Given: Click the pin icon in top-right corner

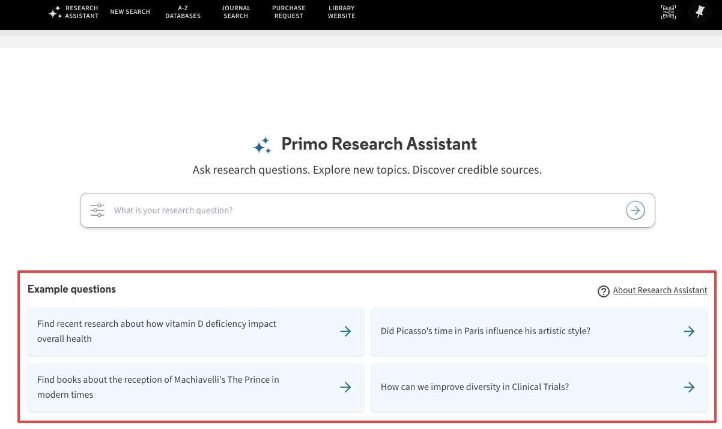Looking at the screenshot, I should click(700, 12).
